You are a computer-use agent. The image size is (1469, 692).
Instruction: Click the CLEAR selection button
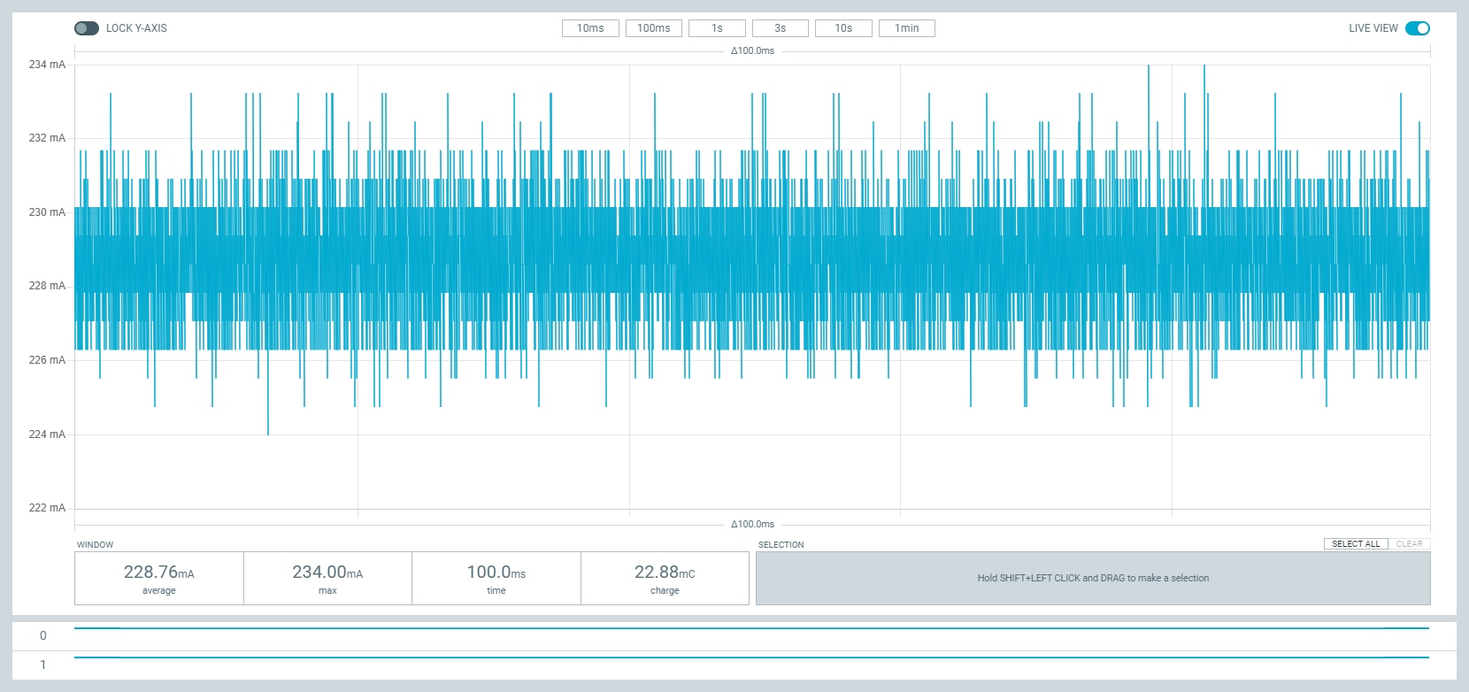1410,544
